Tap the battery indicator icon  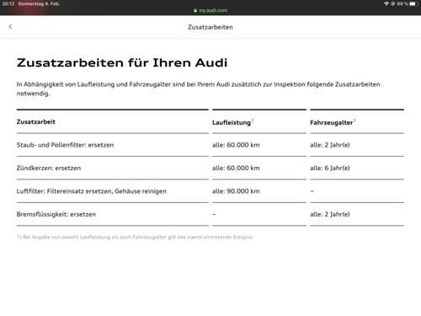(x=413, y=3)
